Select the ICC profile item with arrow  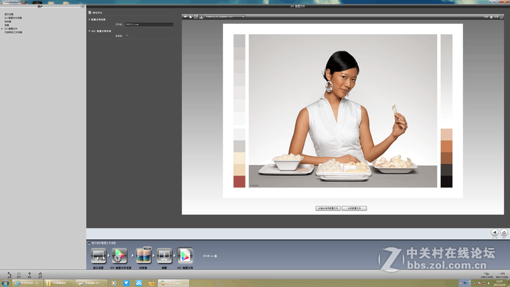(x=11, y=29)
